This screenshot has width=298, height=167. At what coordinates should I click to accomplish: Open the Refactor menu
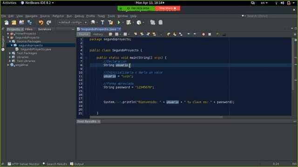pyautogui.click(x=58, y=16)
